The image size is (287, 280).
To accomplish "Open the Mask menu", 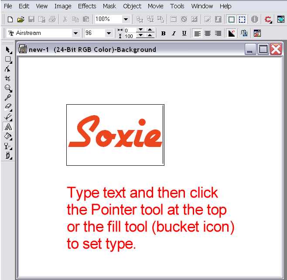I will coord(109,6).
